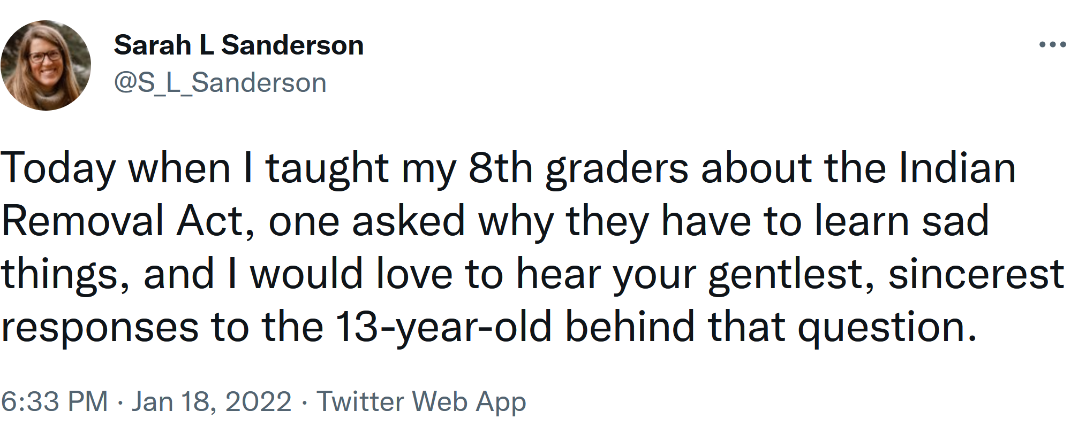Open the Sarah L Sanderson display name link

(238, 45)
